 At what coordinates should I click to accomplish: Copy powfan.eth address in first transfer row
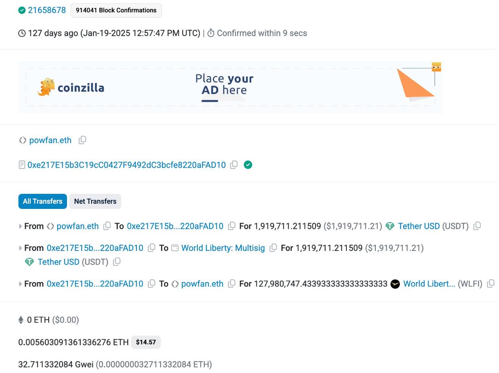tap(107, 226)
